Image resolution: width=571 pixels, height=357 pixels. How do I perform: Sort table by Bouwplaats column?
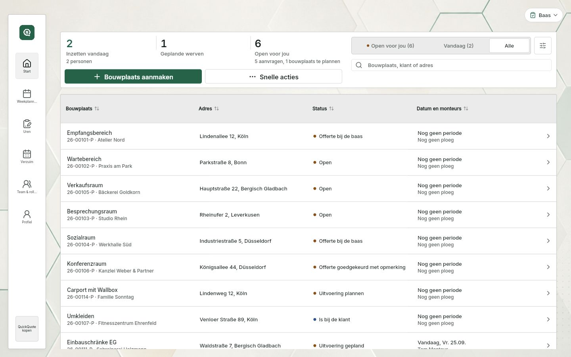coord(82,109)
